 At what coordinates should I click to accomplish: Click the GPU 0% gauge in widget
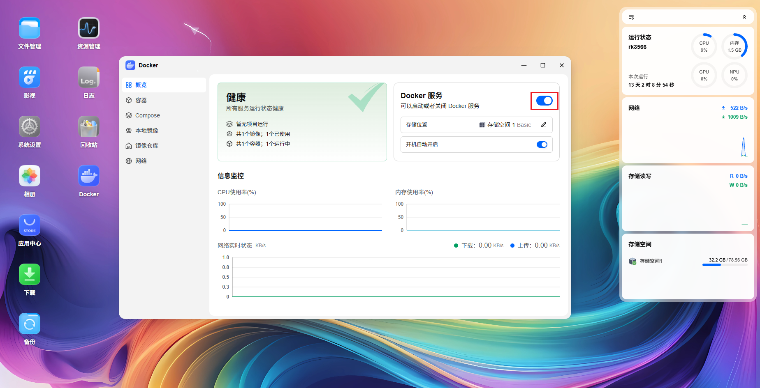click(x=704, y=75)
